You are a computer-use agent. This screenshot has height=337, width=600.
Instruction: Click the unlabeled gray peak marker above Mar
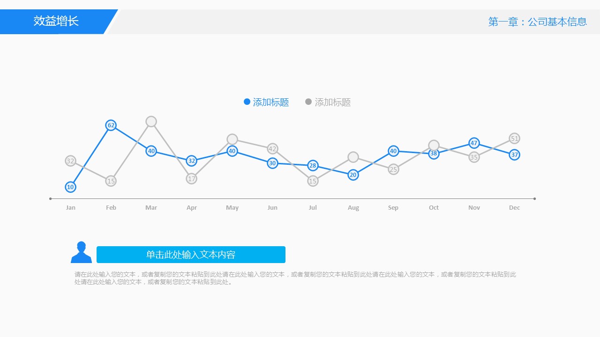pyautogui.click(x=151, y=122)
